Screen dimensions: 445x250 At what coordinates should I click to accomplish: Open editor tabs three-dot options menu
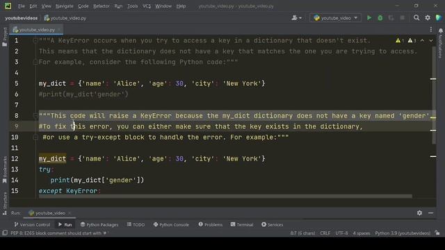coord(431,29)
